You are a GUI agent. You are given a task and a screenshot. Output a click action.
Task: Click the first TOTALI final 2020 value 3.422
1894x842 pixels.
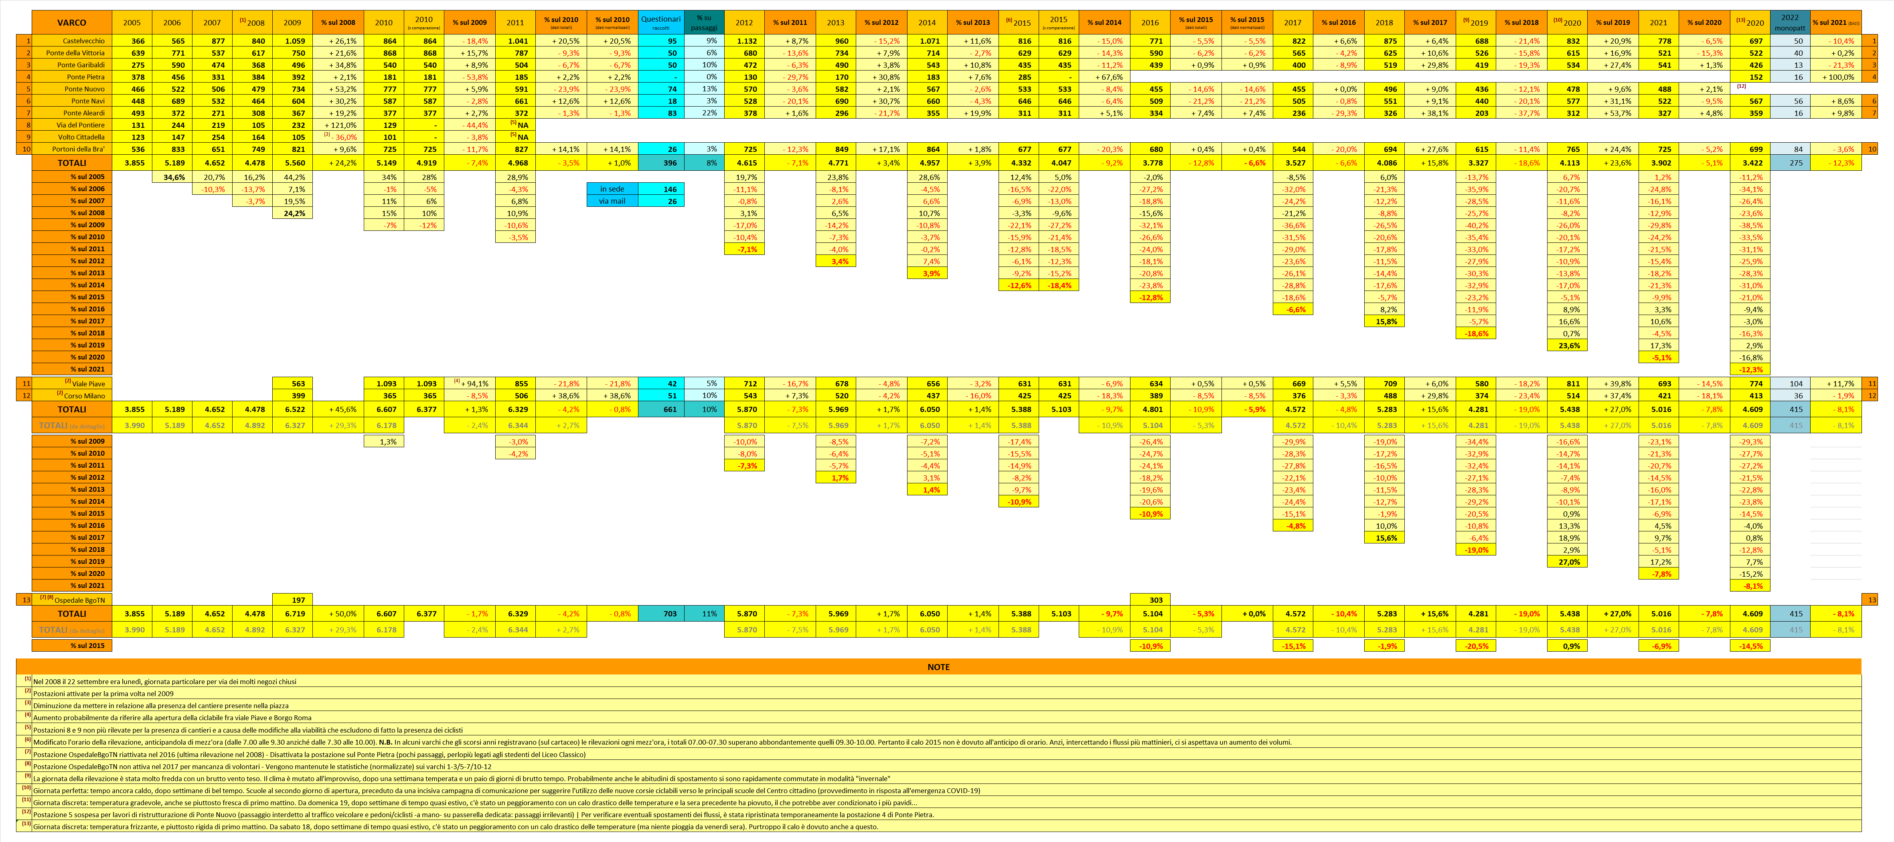(x=1750, y=162)
